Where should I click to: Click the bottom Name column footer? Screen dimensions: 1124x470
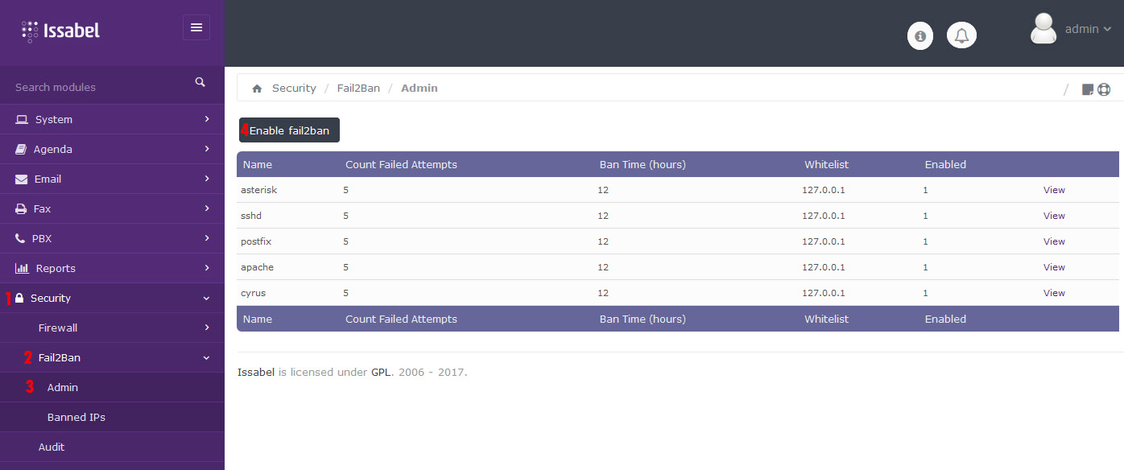coord(258,319)
